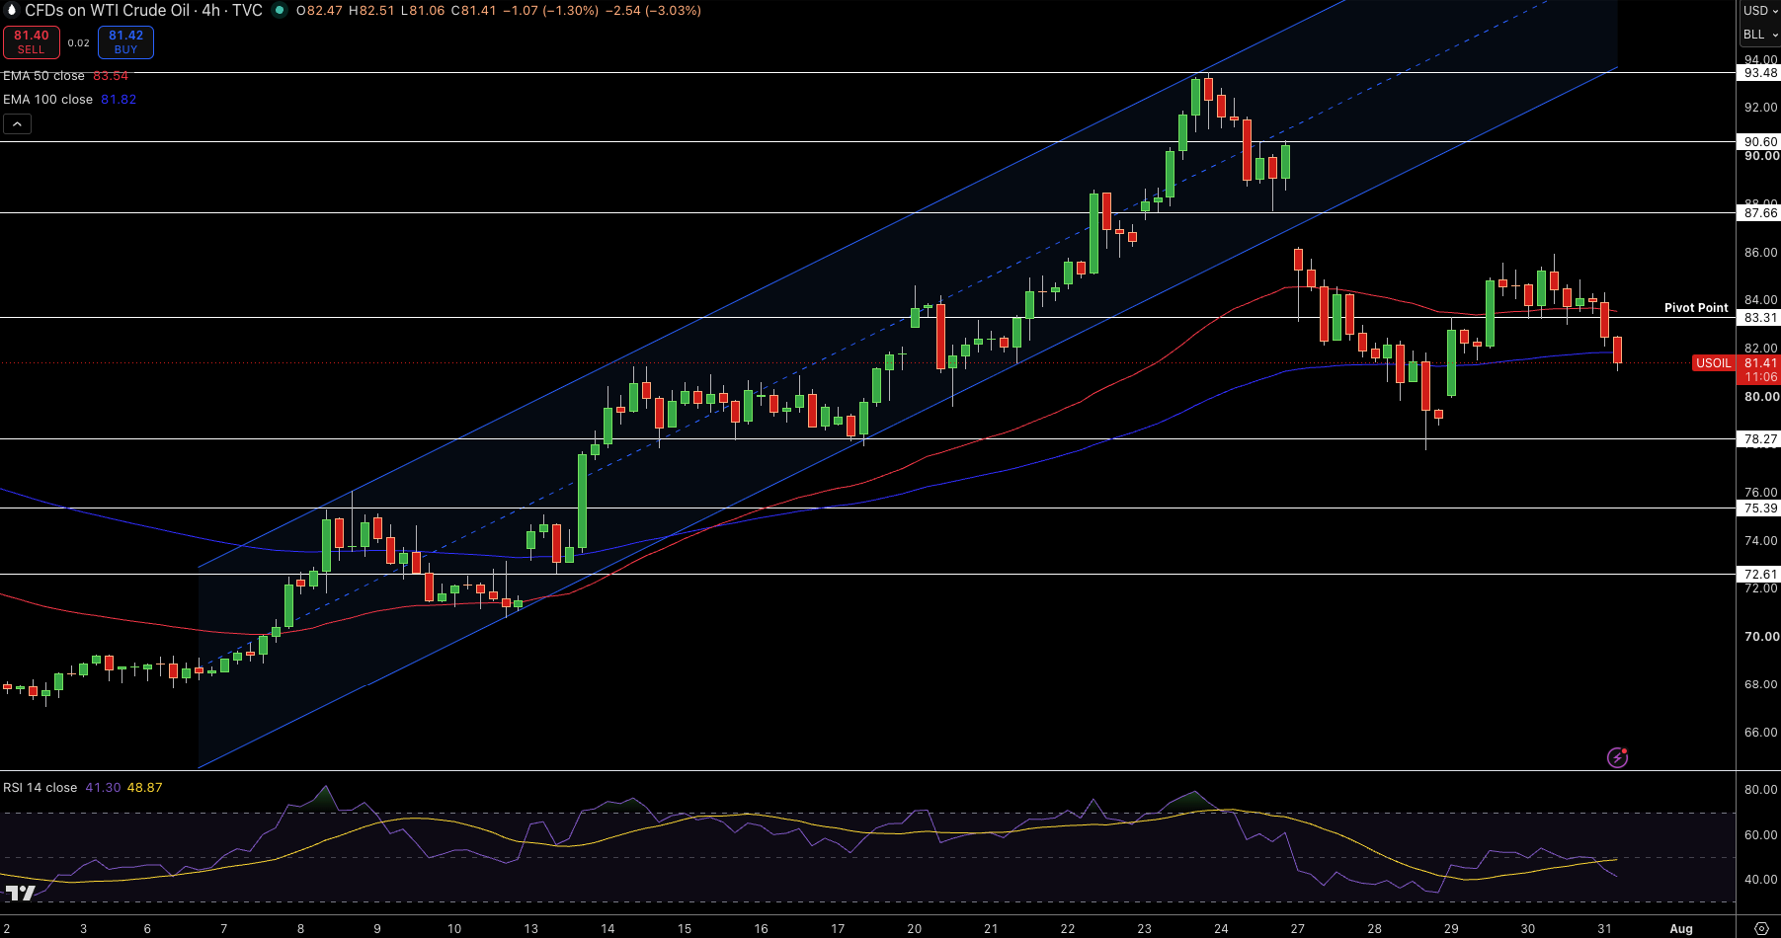
Task: Select the RSI 14 close indicator legend
Action: pos(40,788)
